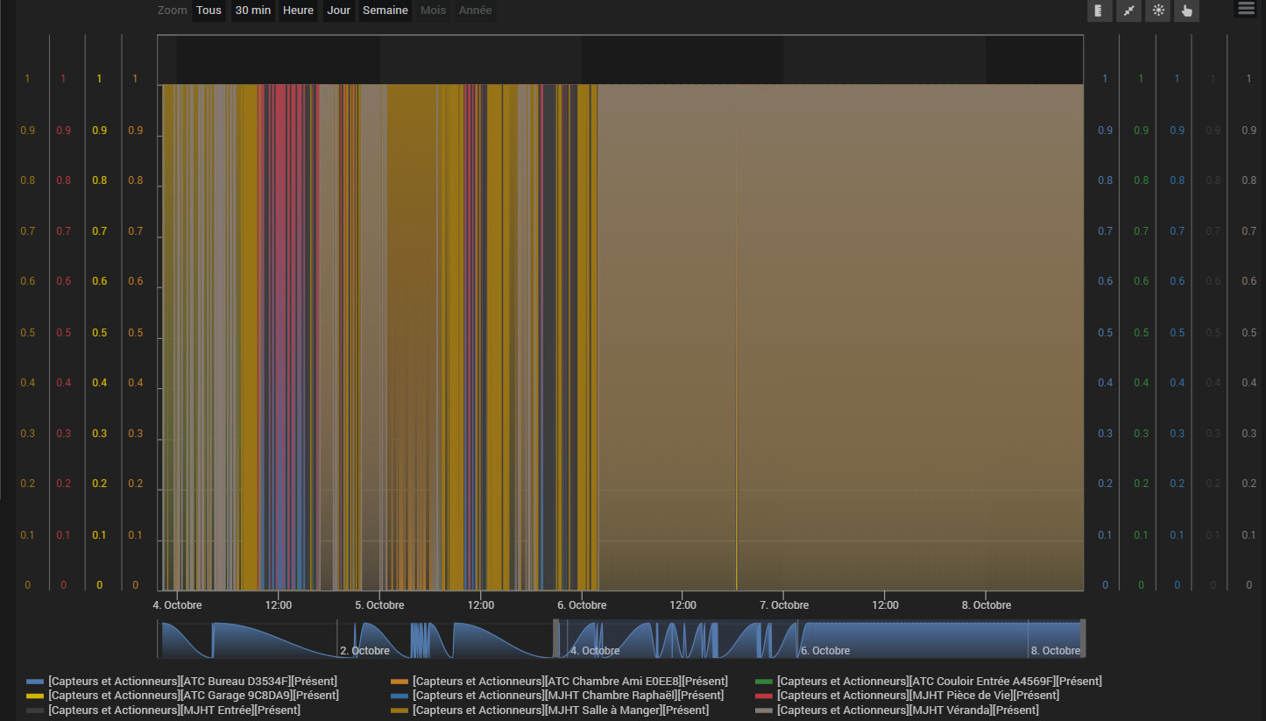Toggle MJHT Chambre Raphaël series visibility
This screenshot has height=721, width=1266.
point(568,695)
